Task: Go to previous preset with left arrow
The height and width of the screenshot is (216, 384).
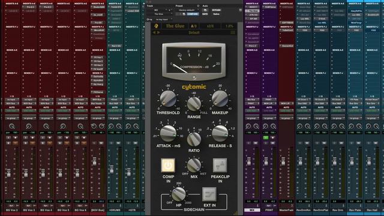Action: [x=154, y=32]
